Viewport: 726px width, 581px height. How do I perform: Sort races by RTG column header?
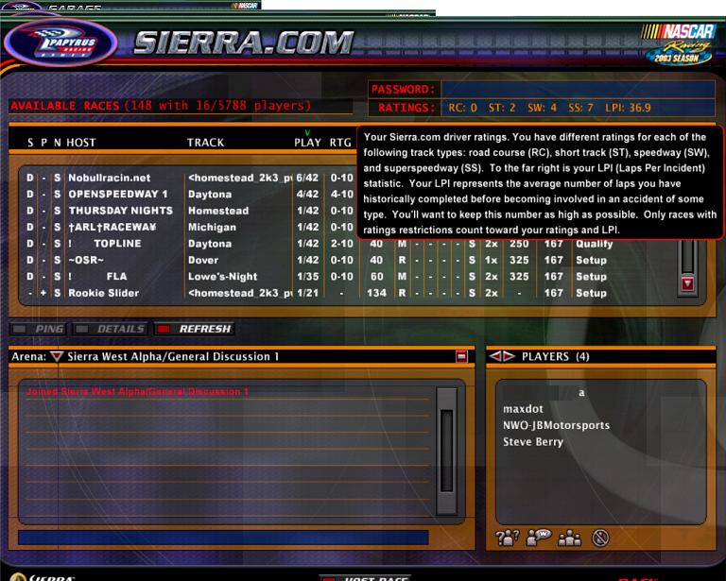(340, 143)
